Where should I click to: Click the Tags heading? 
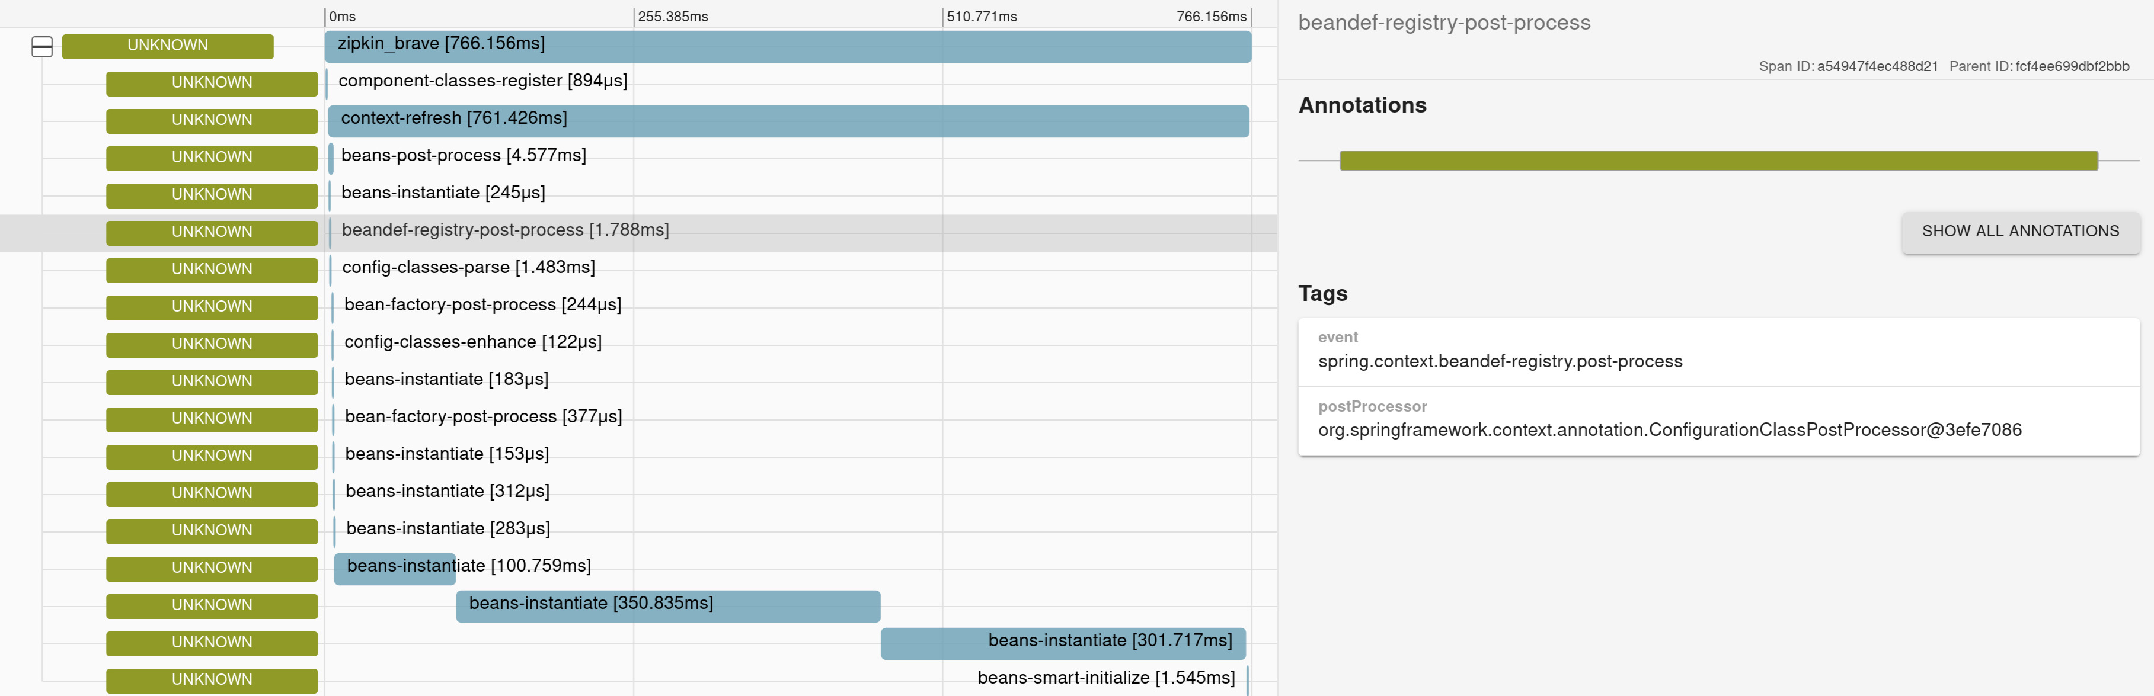tap(1323, 293)
